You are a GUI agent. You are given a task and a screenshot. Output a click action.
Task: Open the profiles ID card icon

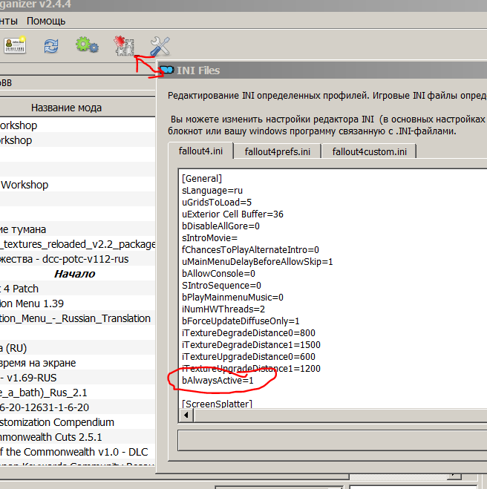[x=14, y=46]
